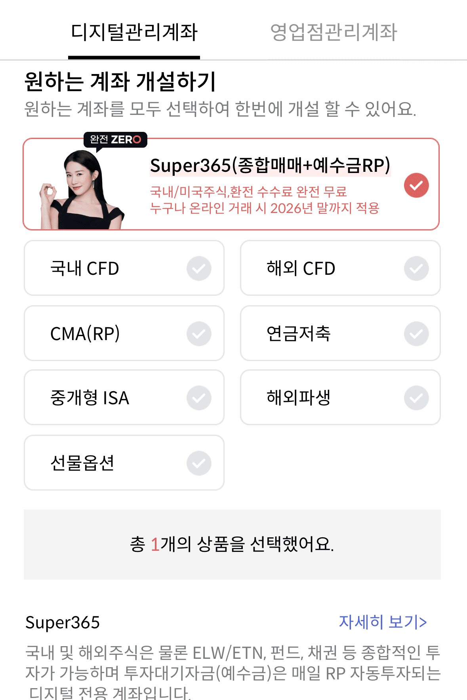Image resolution: width=467 pixels, height=700 pixels.
Task: Check the 중개형 ISA checkmark icon
Action: [199, 398]
